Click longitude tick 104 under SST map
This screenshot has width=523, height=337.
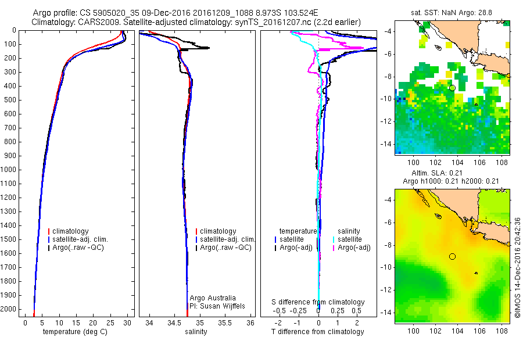click(x=457, y=162)
